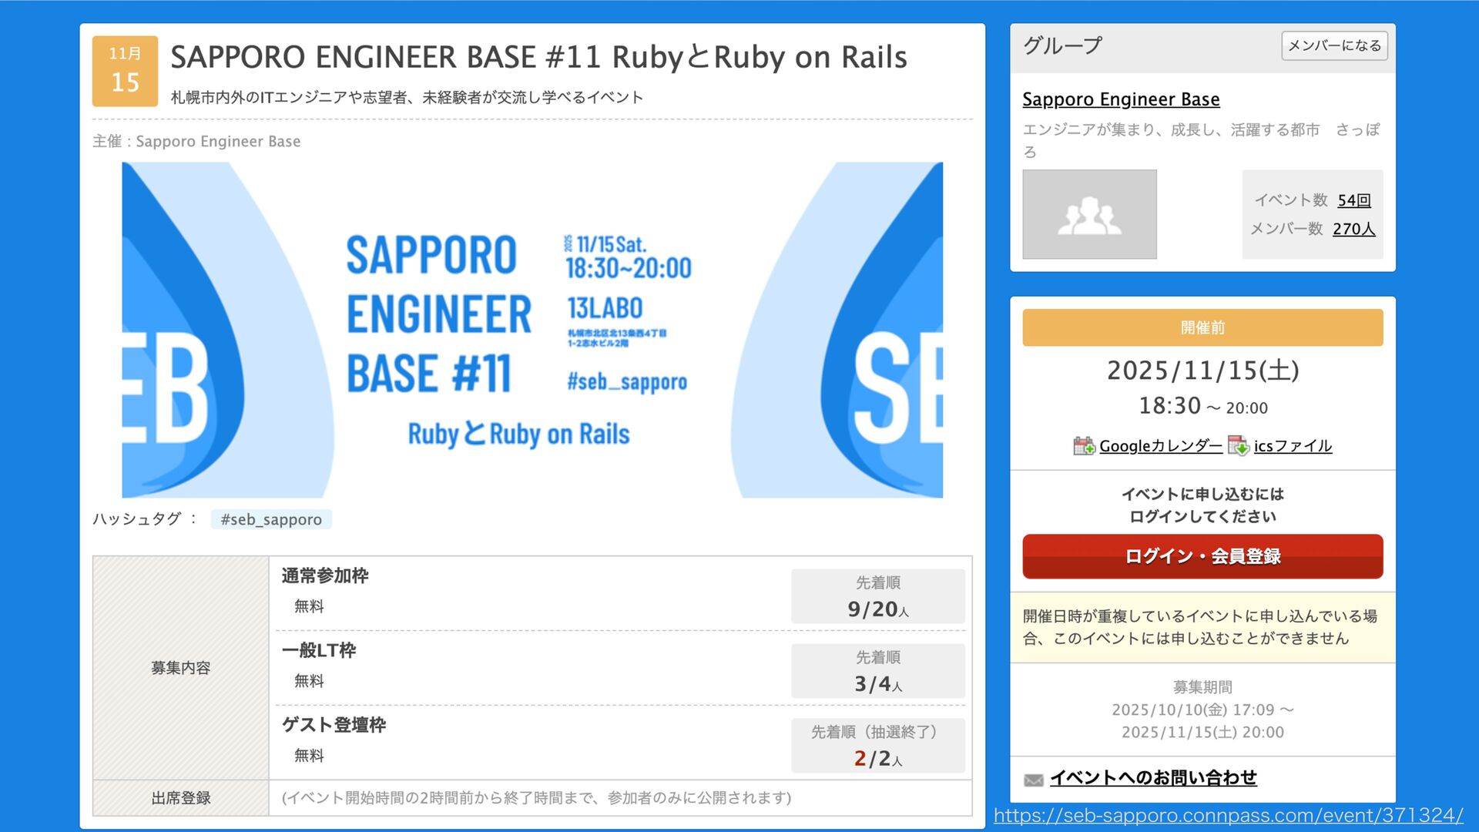Viewport: 1479px width, 832px height.
Task: Click the ics file download icon
Action: click(1238, 446)
